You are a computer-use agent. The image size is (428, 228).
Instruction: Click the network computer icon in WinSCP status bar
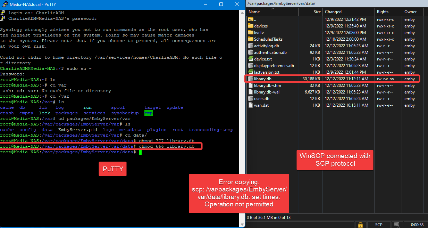pos(397,225)
